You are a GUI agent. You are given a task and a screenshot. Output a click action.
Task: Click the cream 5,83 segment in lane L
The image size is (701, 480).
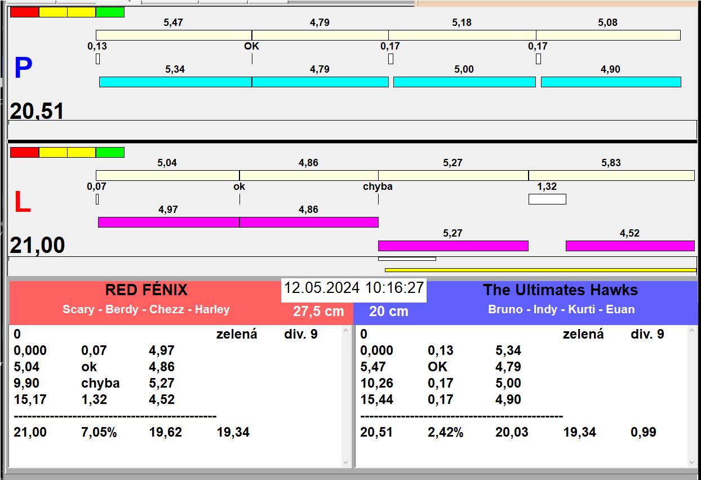pyautogui.click(x=611, y=175)
